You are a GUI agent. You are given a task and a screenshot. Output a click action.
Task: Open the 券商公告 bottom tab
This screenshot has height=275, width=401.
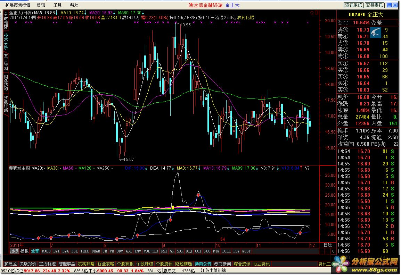[x=203, y=264]
